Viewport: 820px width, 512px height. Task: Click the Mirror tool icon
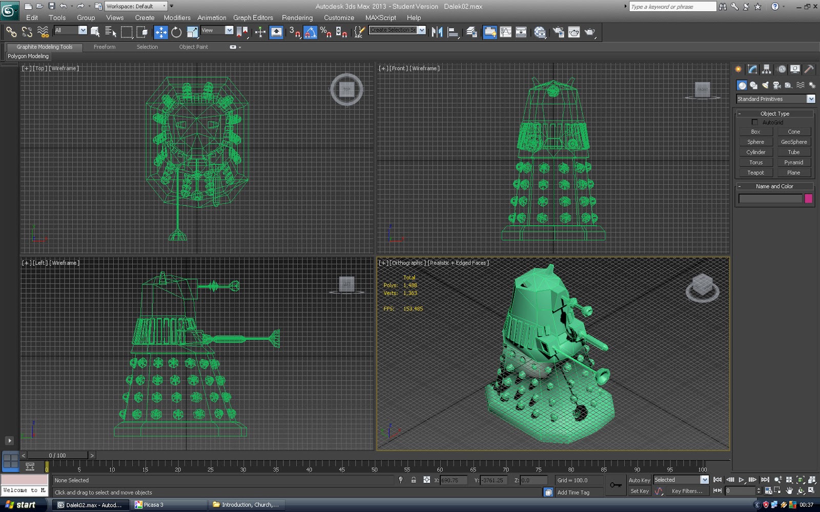(x=437, y=32)
